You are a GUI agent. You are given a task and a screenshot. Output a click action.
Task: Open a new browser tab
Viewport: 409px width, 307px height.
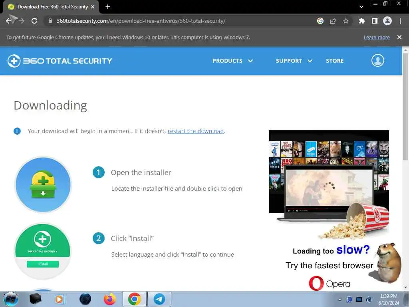tap(108, 7)
